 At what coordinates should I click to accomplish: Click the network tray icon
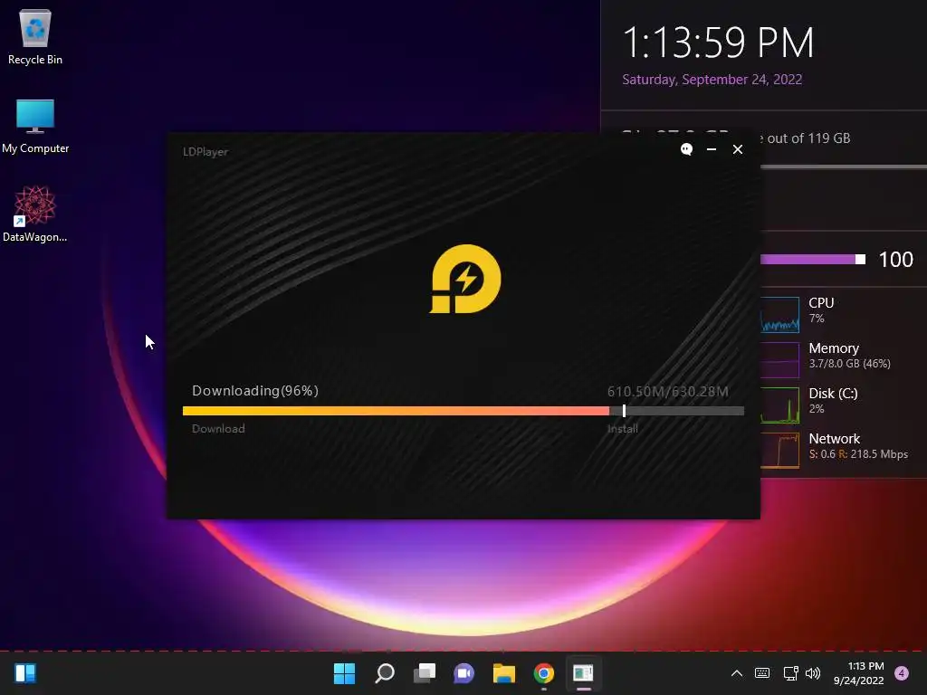(790, 673)
